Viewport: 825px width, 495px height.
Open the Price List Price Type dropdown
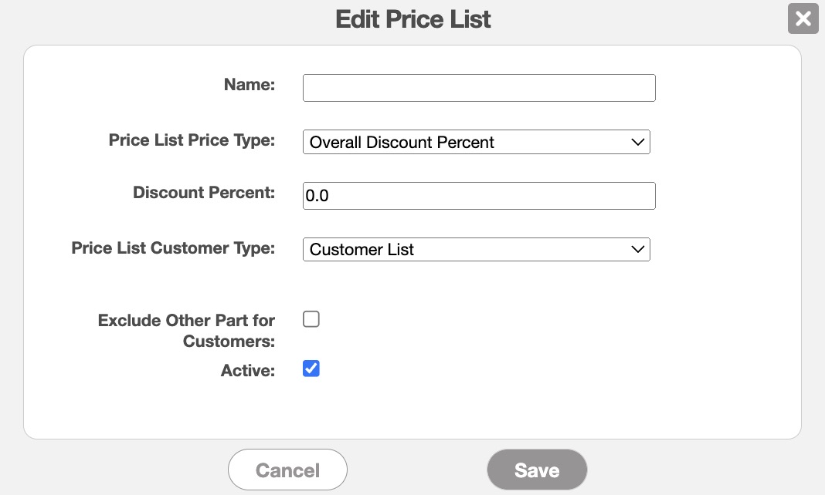coord(476,142)
